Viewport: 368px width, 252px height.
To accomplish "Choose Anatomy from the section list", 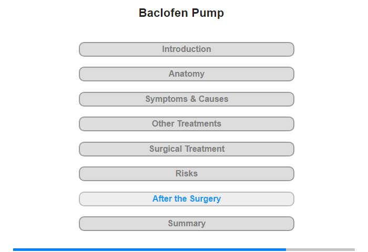I will point(186,74).
